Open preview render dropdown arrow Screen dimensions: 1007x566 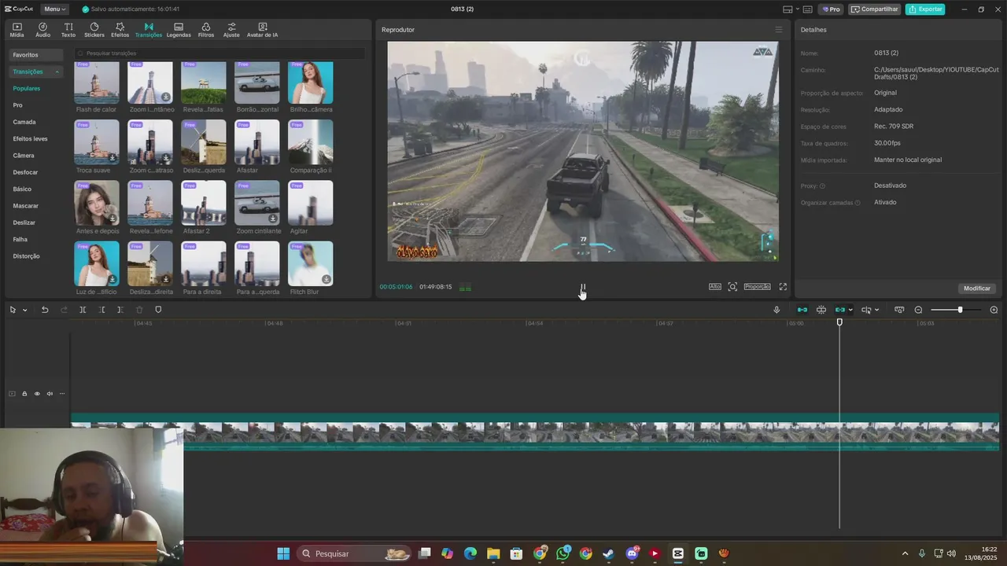(x=876, y=310)
